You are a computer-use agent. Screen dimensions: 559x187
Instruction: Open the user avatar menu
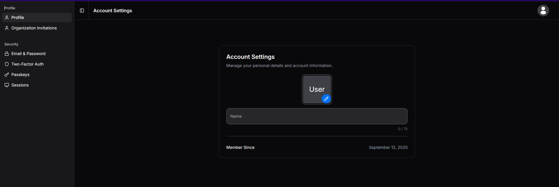pos(543,10)
